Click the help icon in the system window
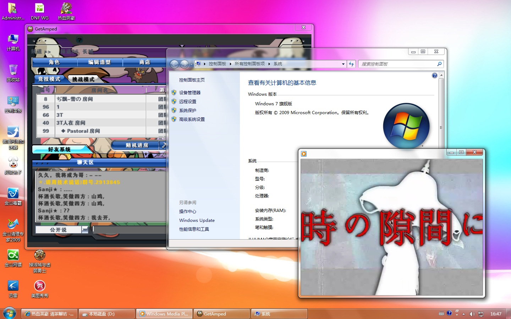 point(434,75)
